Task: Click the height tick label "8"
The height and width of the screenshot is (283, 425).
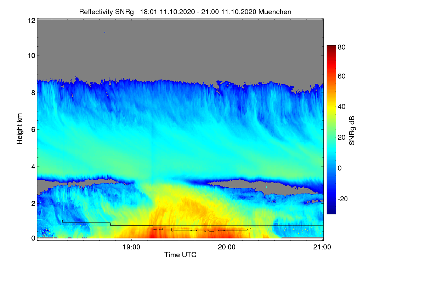Action: pos(33,93)
